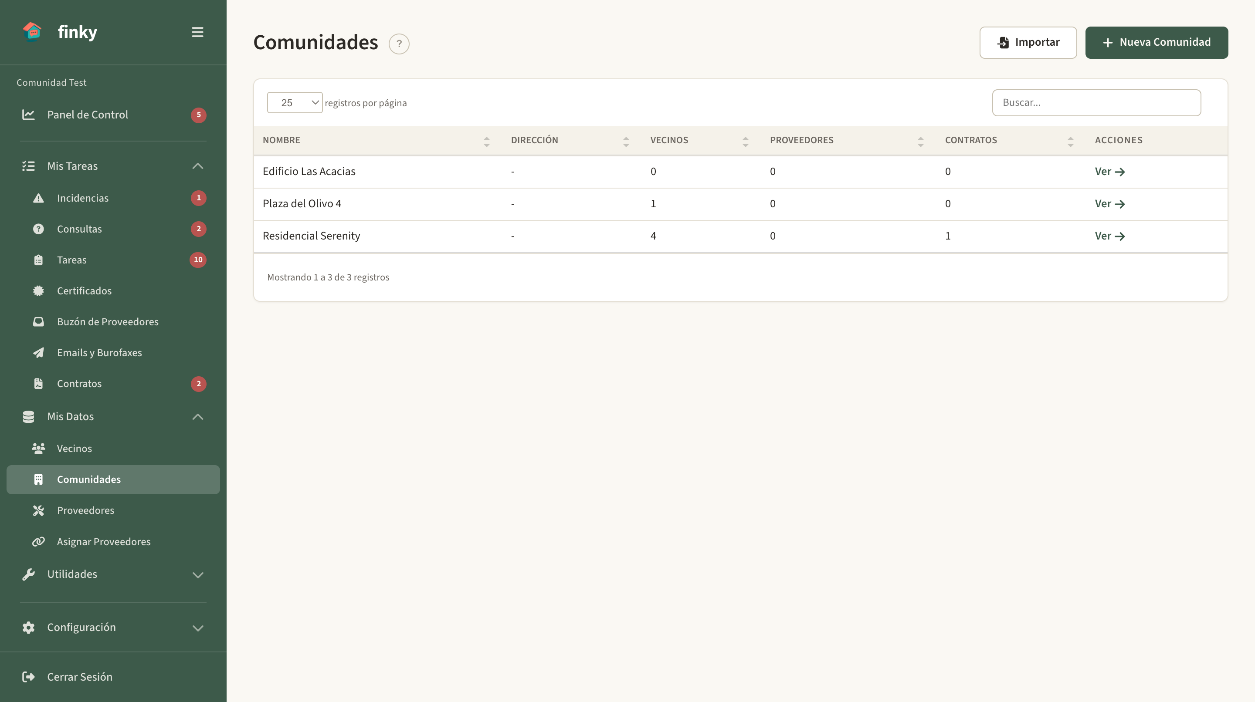The width and height of the screenshot is (1255, 702).
Task: Go to Consultas in sidebar
Action: 113,229
